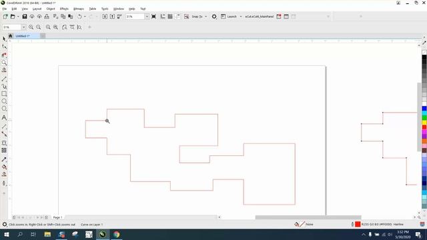This screenshot has width=427, height=240.
Task: Pick the yellow swatch in palette
Action: (424, 123)
